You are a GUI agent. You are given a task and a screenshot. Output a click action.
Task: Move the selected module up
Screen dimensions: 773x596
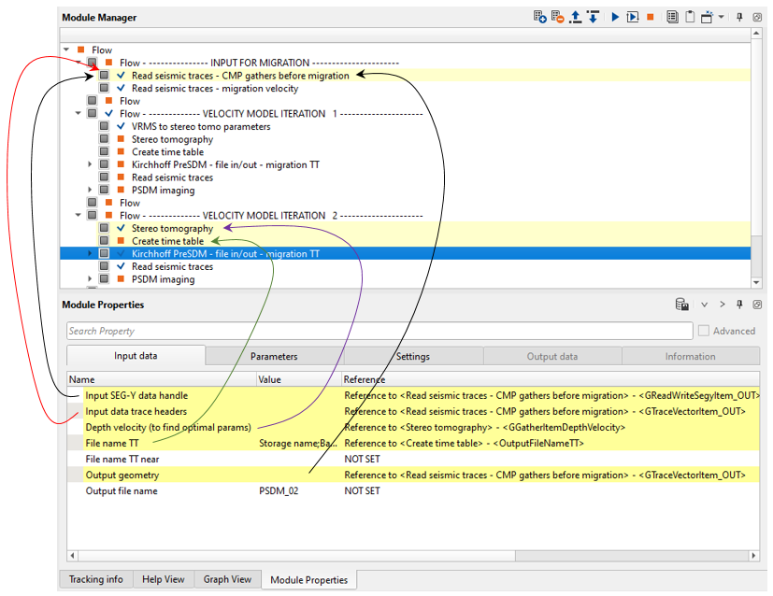point(575,17)
